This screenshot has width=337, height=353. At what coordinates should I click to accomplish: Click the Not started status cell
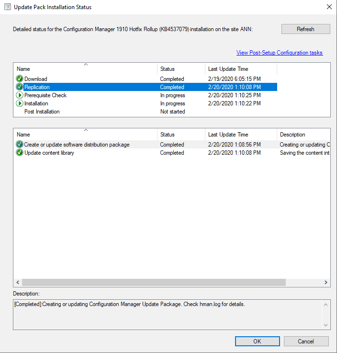[x=172, y=112]
